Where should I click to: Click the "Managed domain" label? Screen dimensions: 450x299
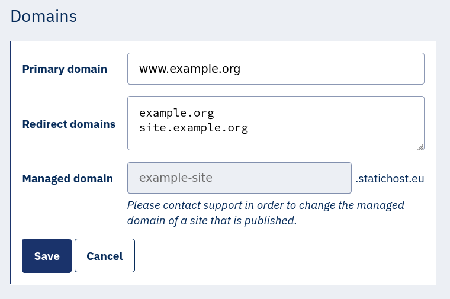click(67, 178)
